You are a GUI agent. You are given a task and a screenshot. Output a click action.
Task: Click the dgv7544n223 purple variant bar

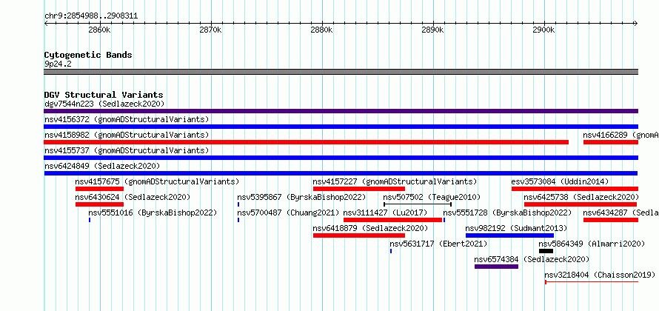click(341, 111)
